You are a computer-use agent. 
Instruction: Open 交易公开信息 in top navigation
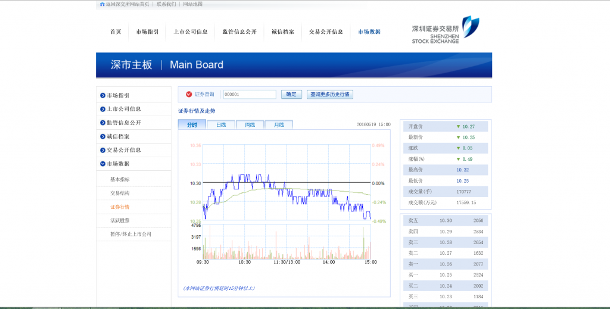326,32
